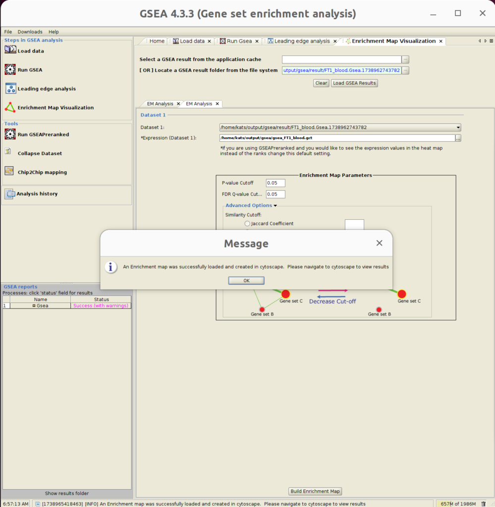Open the Help menu
This screenshot has height=507, width=495.
(54, 32)
